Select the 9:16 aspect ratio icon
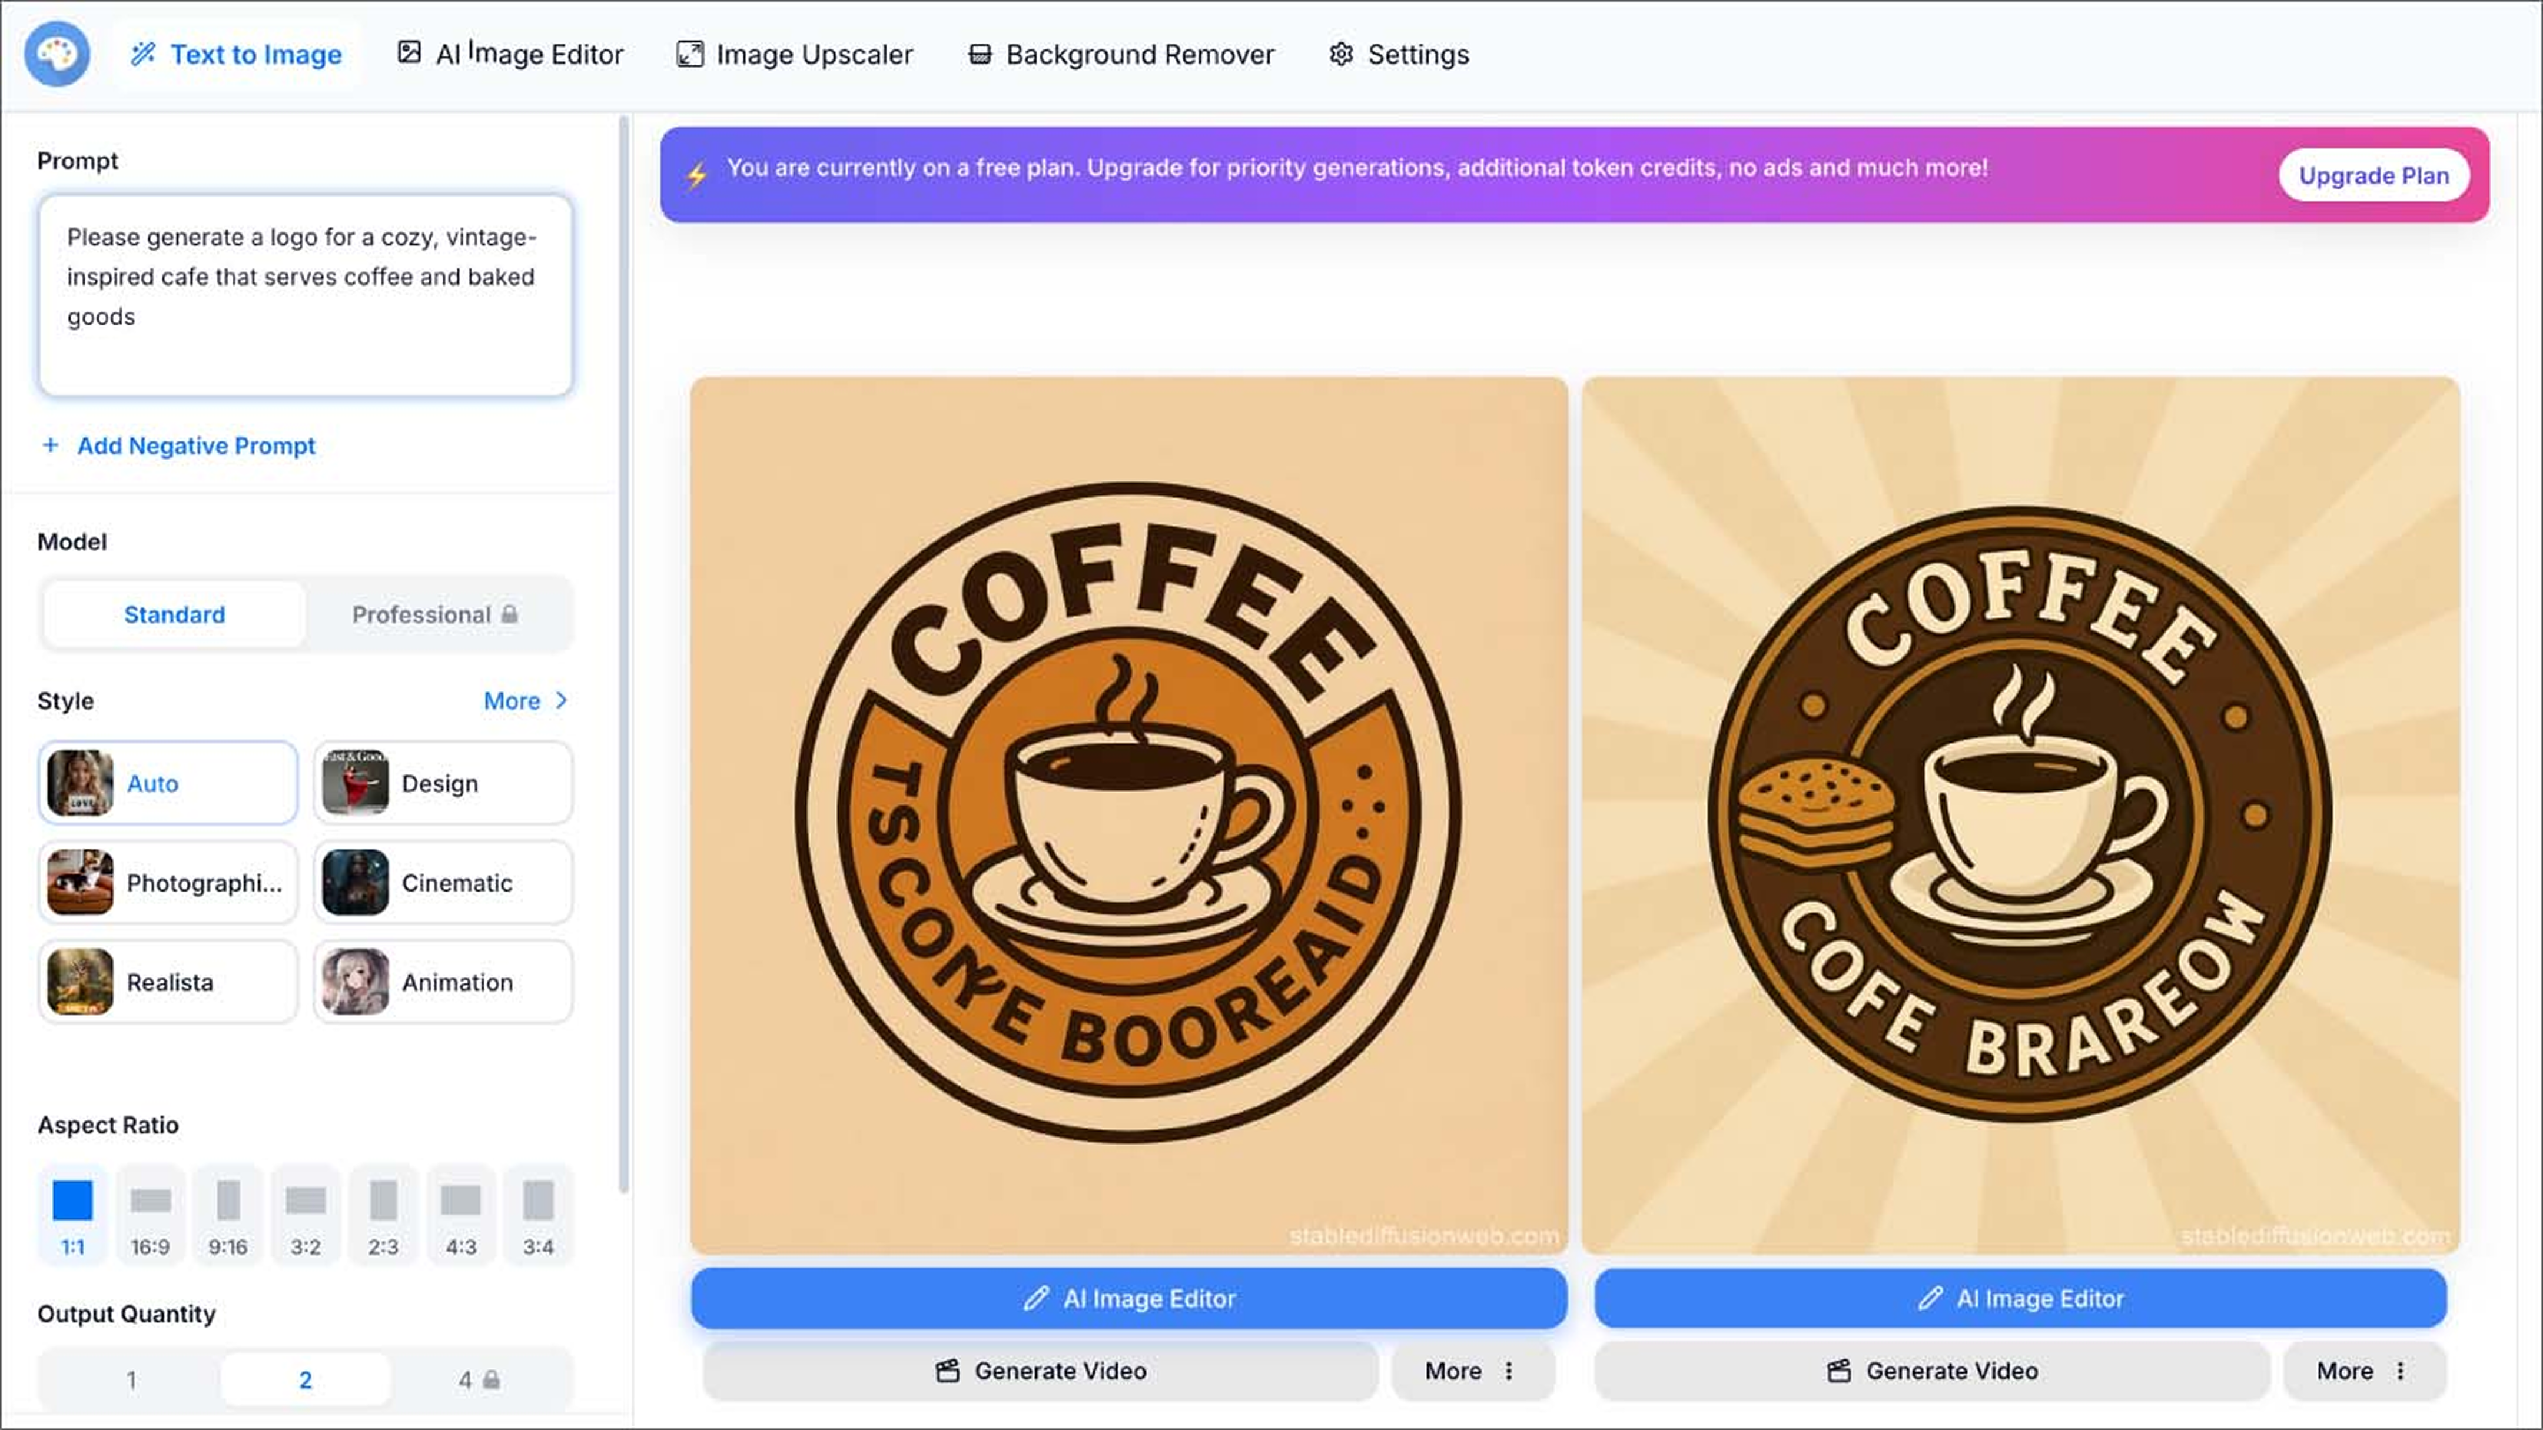This screenshot has height=1430, width=2543. coord(228,1216)
